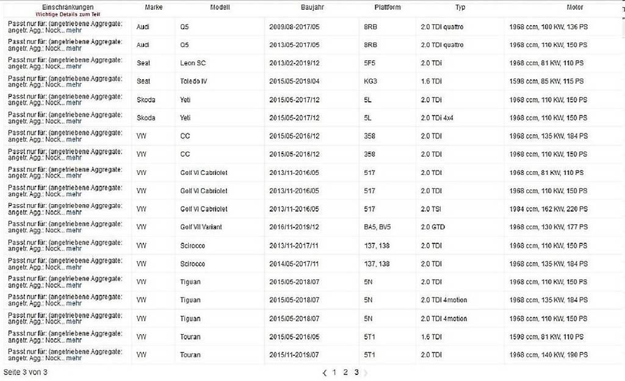The height and width of the screenshot is (381, 625).
Task: Expand 'mehr' for Scirocco 135 KW row
Action: (x=74, y=267)
